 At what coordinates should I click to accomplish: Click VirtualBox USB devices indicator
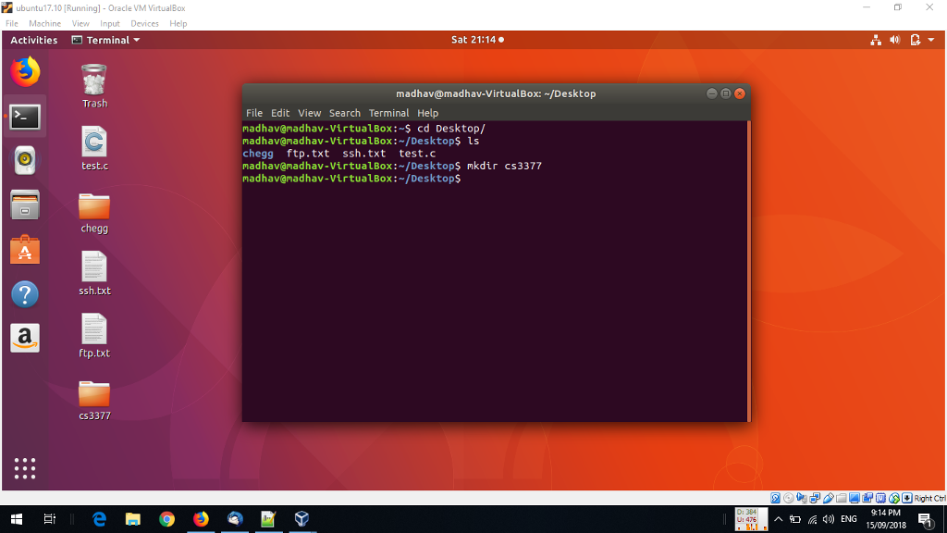click(829, 498)
